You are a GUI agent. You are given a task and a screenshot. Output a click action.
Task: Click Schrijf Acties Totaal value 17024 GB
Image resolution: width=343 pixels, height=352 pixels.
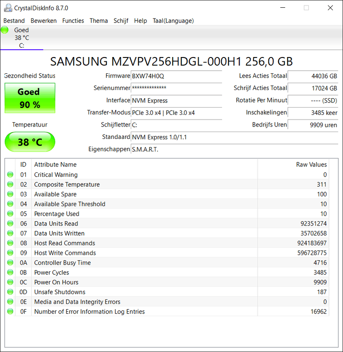pos(313,88)
